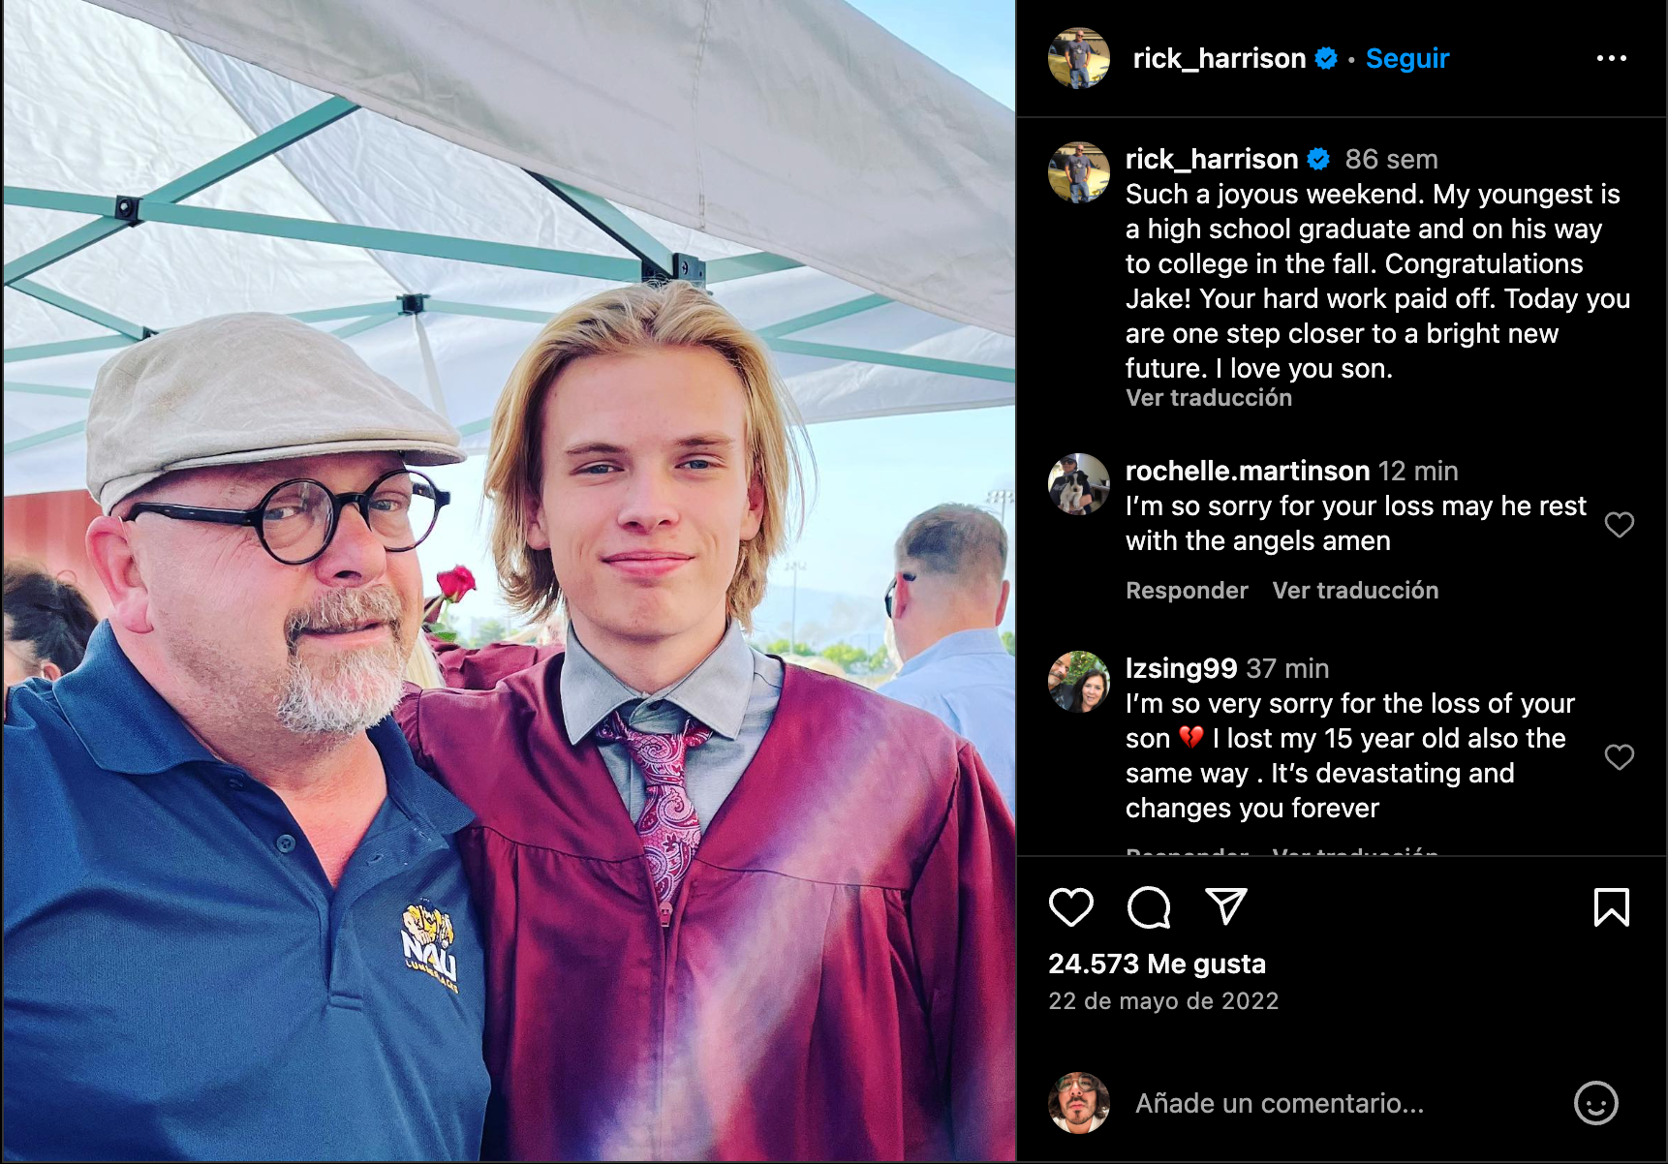The width and height of the screenshot is (1668, 1164).
Task: Open rick_harrison username in caption
Action: [x=1211, y=159]
